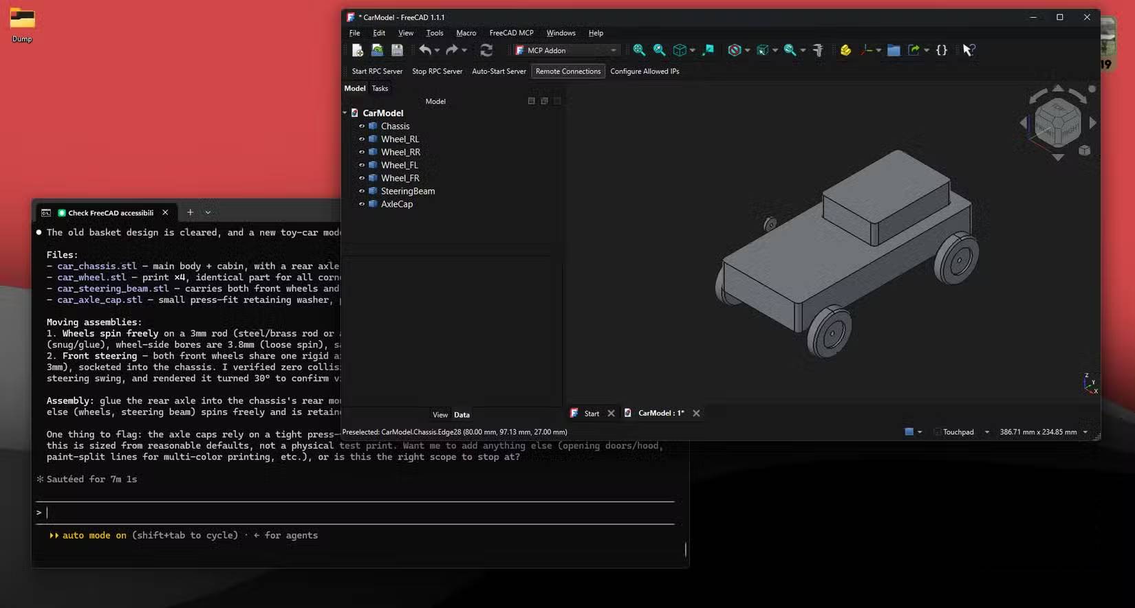Screen dimensions: 1135x608
Task: Click the terminal prompt input line
Action: 355,513
